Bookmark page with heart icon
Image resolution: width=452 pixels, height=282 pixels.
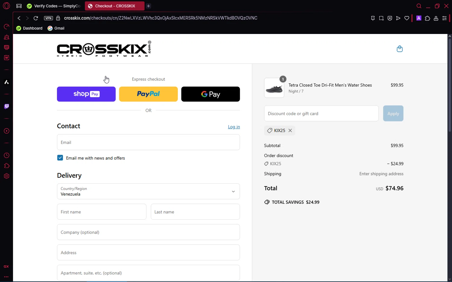(407, 18)
